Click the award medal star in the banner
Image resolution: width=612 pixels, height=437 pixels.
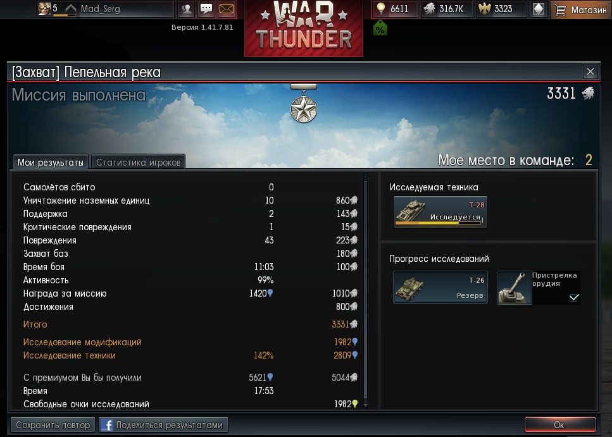(303, 108)
